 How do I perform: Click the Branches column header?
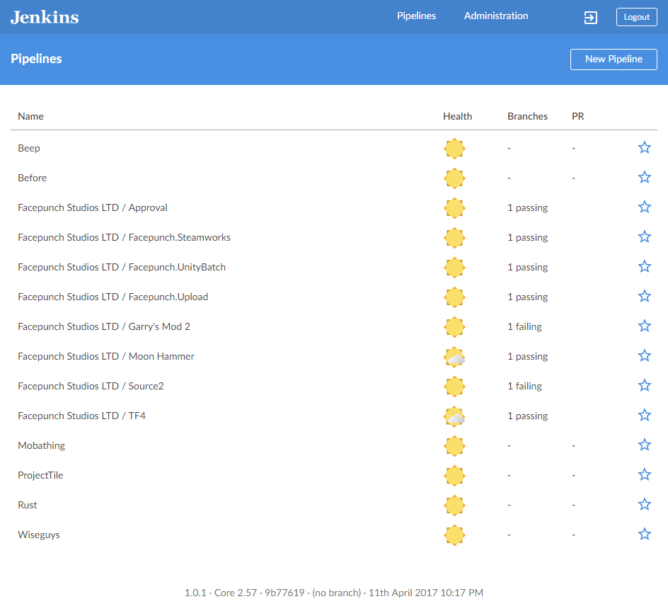tap(527, 116)
